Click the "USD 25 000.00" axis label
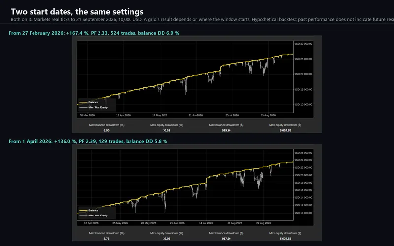The image size is (394, 246). [303, 59]
